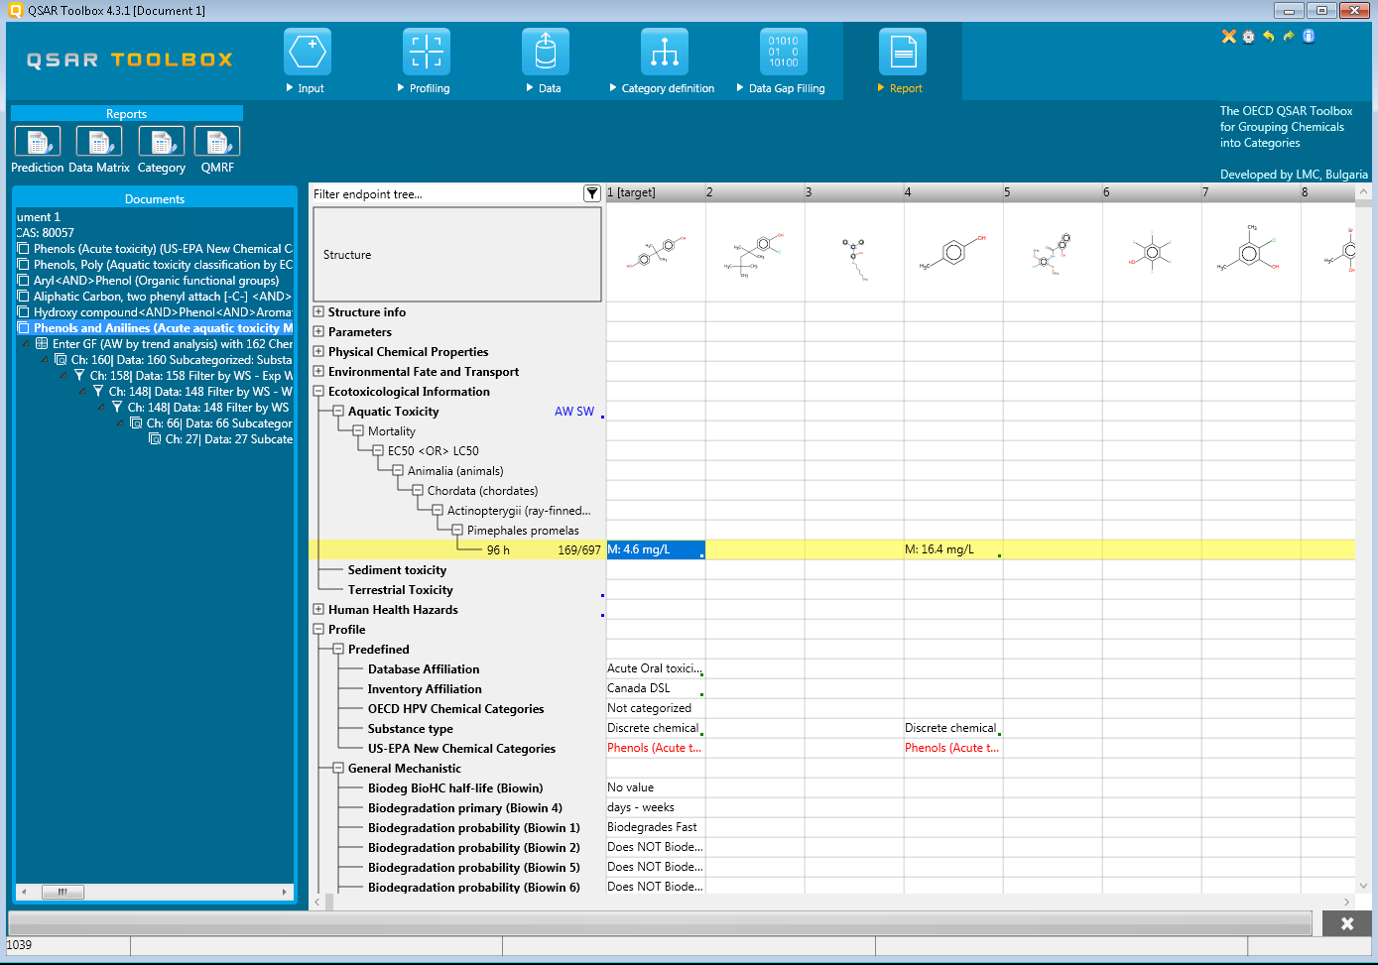Toggle the Hydroxy compound checkbox
Viewport: 1378px width, 965px height.
point(24,312)
